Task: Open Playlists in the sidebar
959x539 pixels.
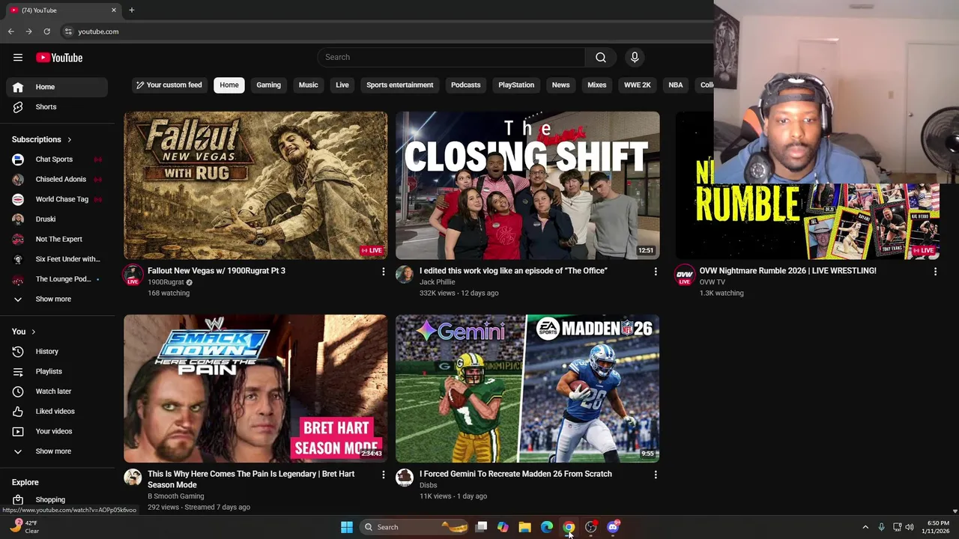Action: (57, 371)
